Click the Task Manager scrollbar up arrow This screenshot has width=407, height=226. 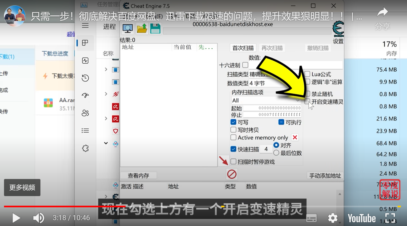pyautogui.click(x=340, y=194)
